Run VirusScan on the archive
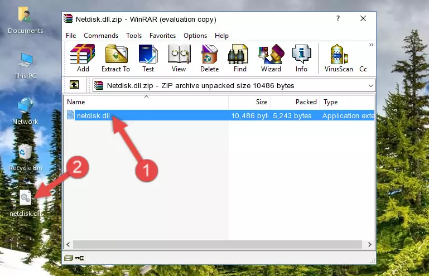This screenshot has height=276, width=429. tap(339, 58)
